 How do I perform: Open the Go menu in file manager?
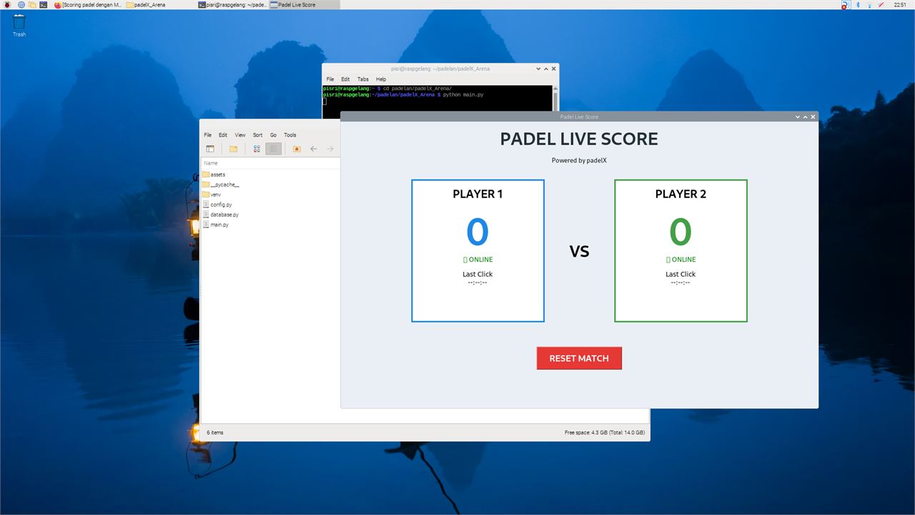[273, 134]
